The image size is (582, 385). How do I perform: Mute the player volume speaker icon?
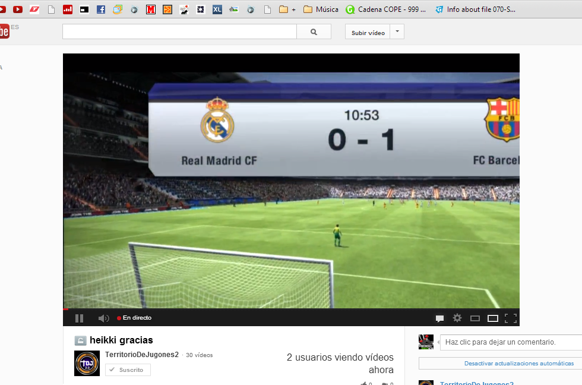coord(103,318)
